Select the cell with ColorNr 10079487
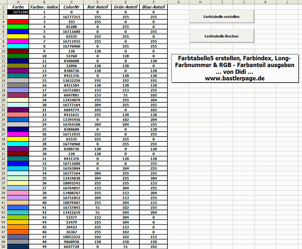This screenshot has height=249, width=302. coord(72,202)
